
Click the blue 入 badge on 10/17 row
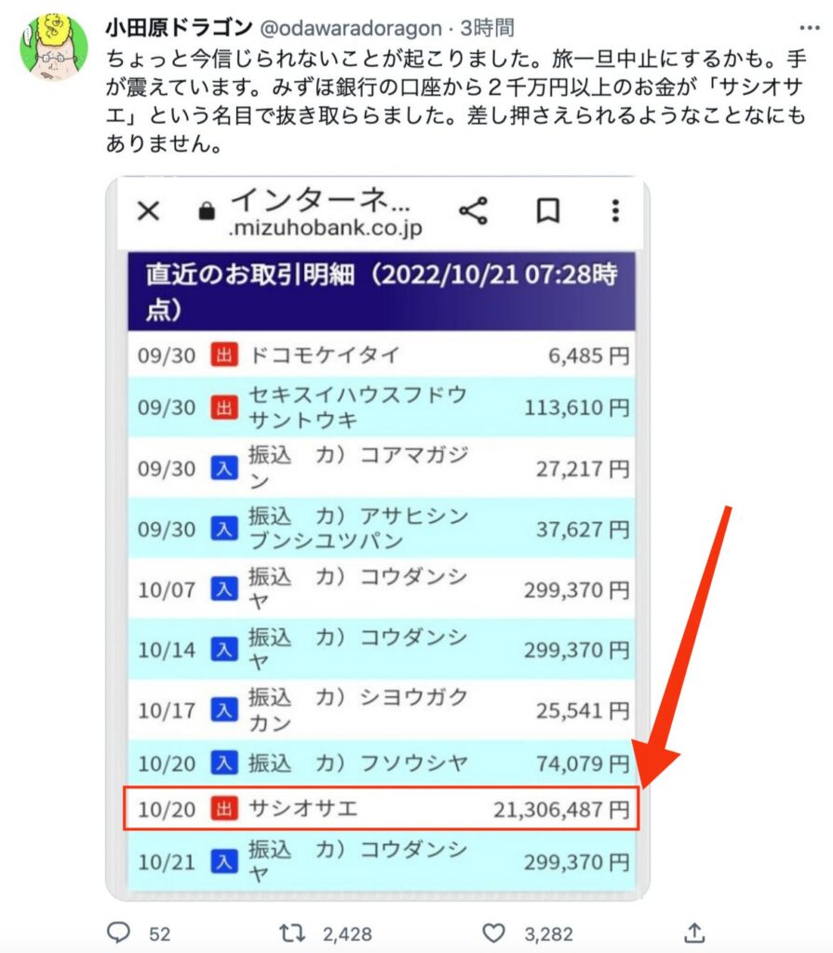tap(223, 709)
